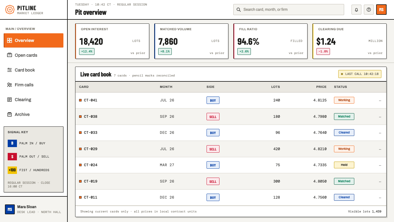Click the search magnifier icon
The height and width of the screenshot is (222, 394).
coord(239,10)
